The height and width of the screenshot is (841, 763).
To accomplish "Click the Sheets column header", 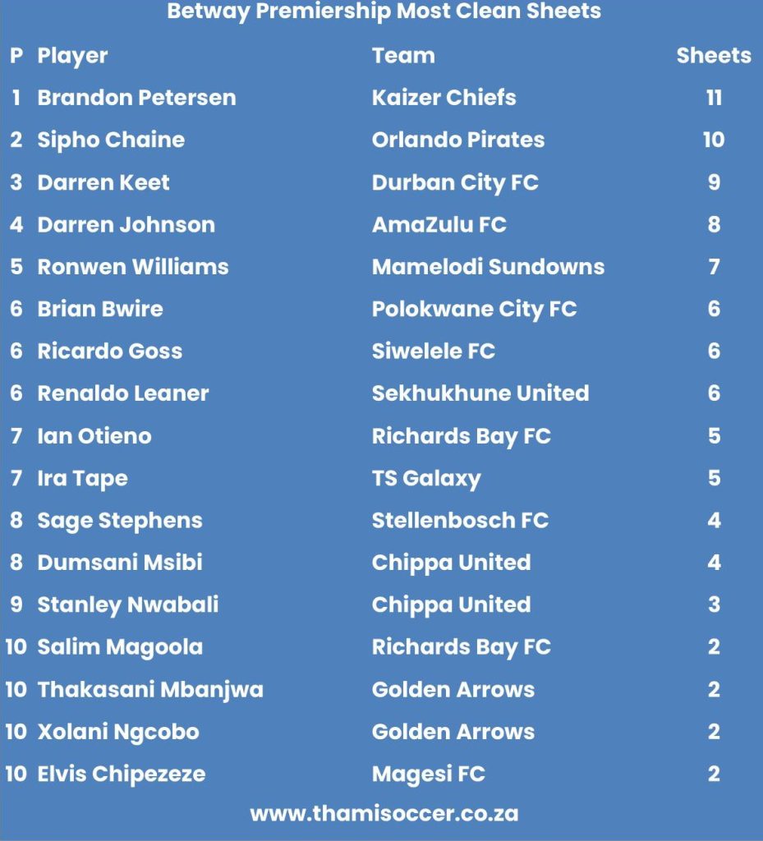I will click(713, 56).
